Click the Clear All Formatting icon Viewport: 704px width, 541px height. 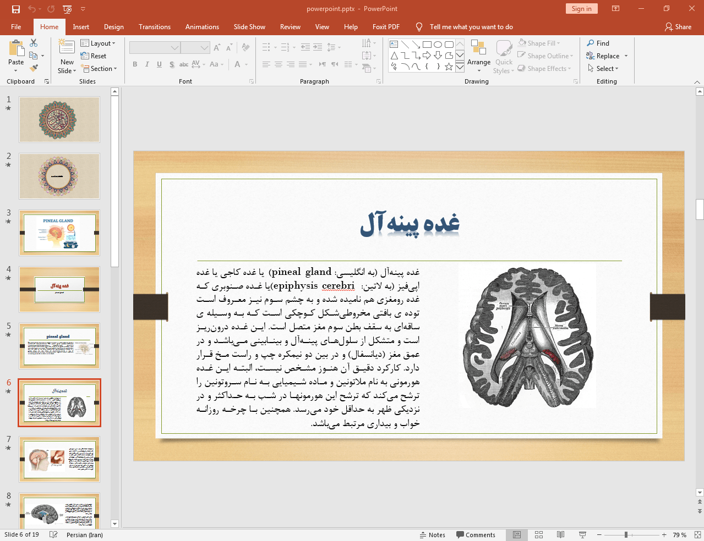(x=245, y=47)
